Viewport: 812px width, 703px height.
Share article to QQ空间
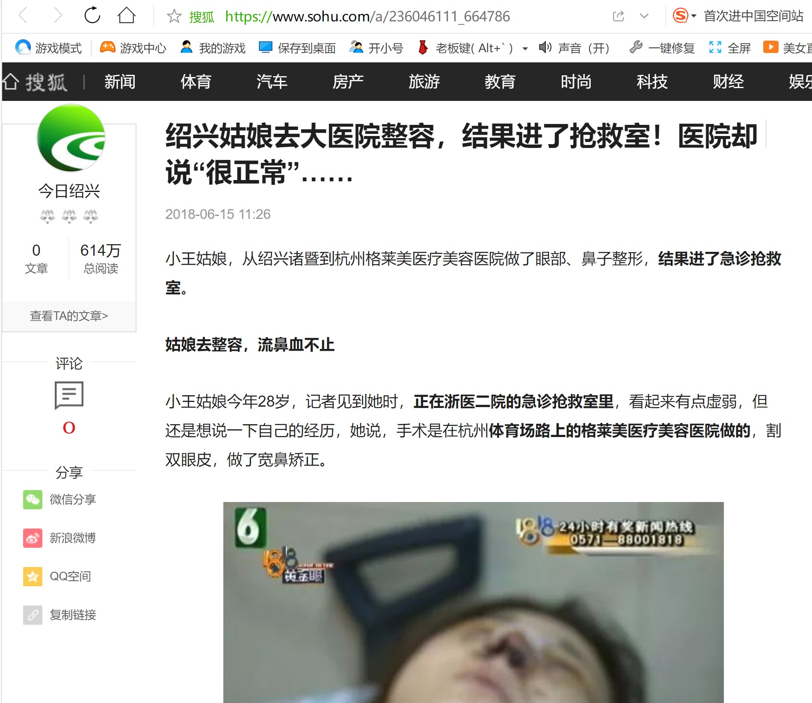pos(57,576)
